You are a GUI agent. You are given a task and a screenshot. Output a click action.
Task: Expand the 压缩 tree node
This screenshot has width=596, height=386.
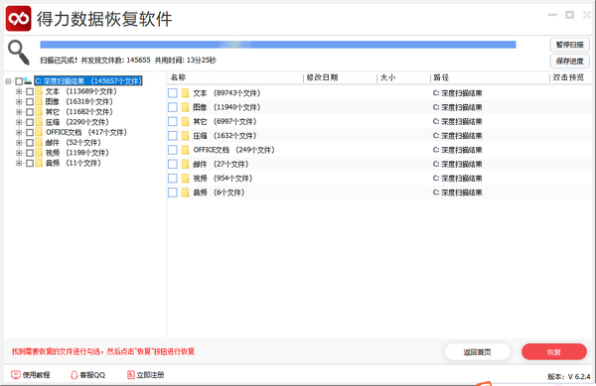19,122
